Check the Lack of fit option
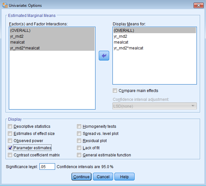The width and height of the screenshot is (206, 186). [x=79, y=148]
